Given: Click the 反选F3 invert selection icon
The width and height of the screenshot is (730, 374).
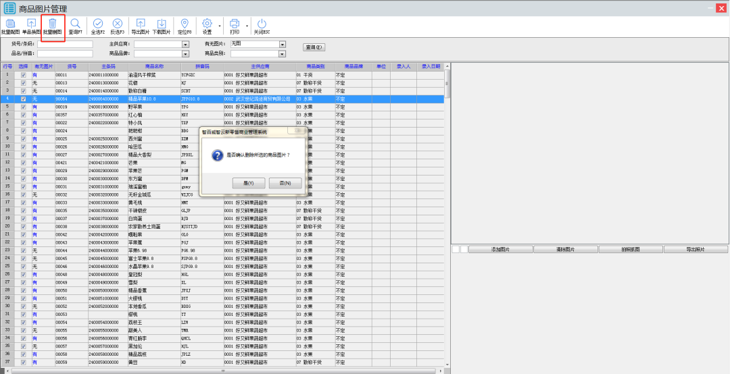Looking at the screenshot, I should pos(118,26).
